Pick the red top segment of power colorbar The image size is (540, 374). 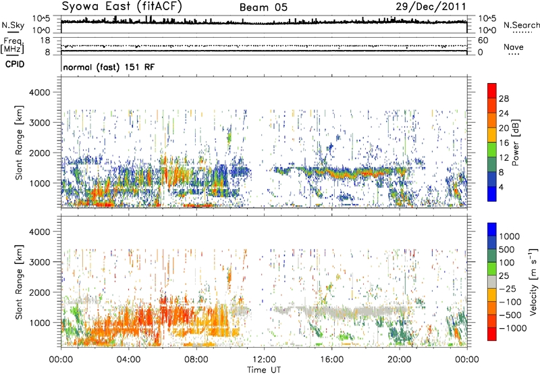tap(492, 91)
